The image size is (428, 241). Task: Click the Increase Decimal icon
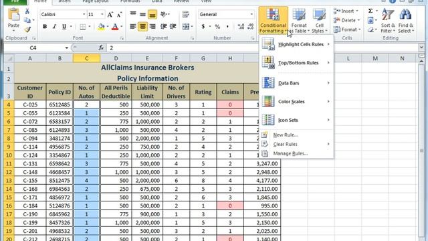[241, 27]
